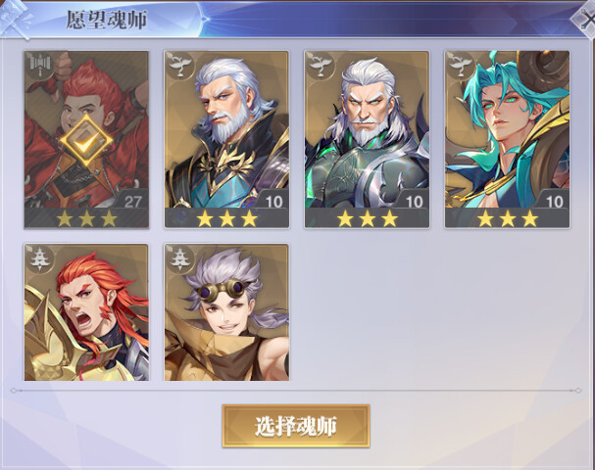Click the wing emblem on the teal-haired card

(461, 65)
